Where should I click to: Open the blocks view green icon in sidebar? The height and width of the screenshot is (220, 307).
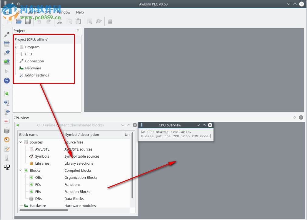coord(7,93)
